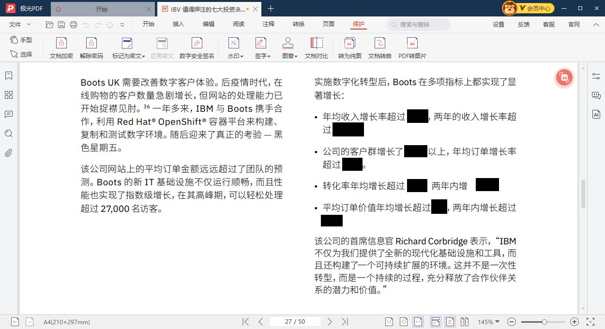Image resolution: width=605 pixels, height=329 pixels.
Task: Click the home icon in quick toolbar
Action: [x=110, y=25]
